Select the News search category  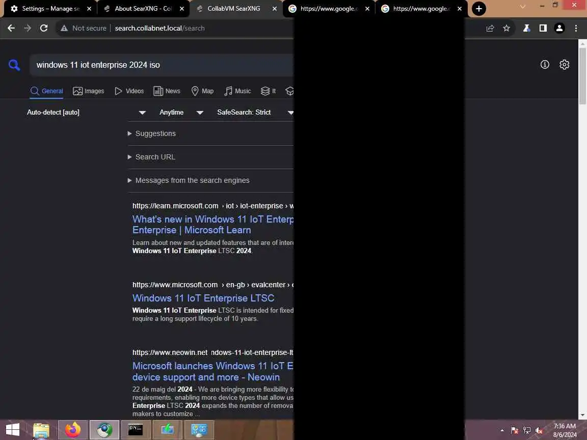167,91
